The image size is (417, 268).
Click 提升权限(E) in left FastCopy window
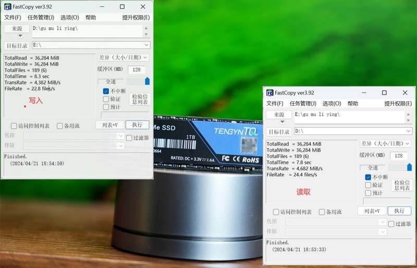[x=136, y=18]
